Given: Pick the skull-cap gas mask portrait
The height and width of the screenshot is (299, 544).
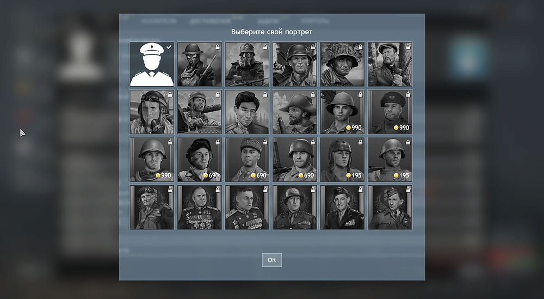Looking at the screenshot, I should coord(247,64).
